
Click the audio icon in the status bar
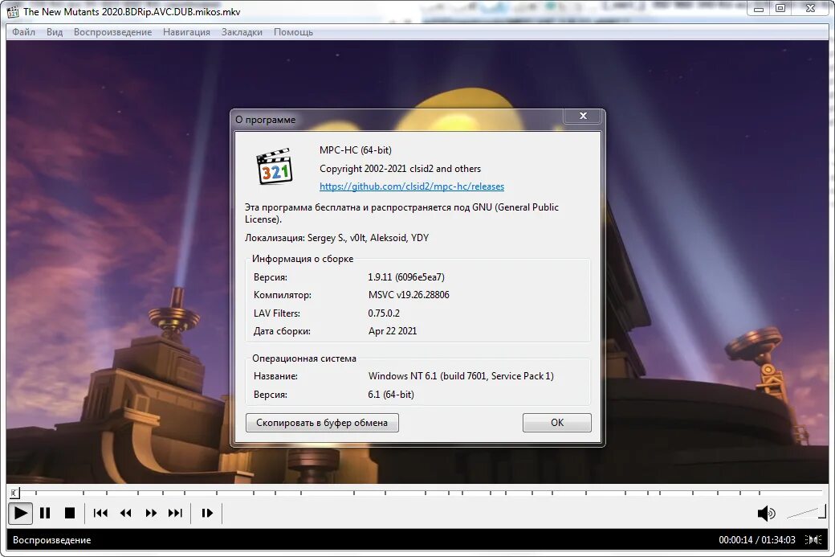tap(813, 540)
